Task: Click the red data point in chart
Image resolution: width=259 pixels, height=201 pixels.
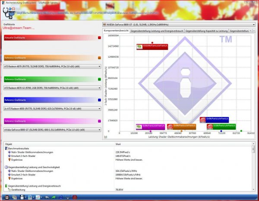Action: pos(152,43)
